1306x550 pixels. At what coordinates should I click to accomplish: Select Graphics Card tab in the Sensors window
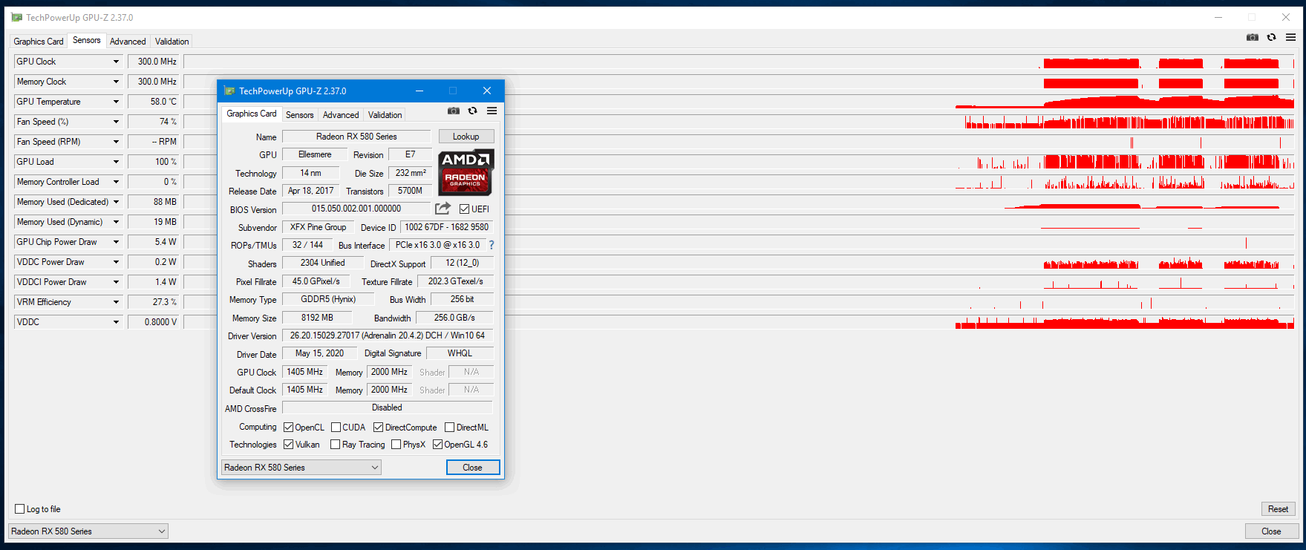coord(39,42)
